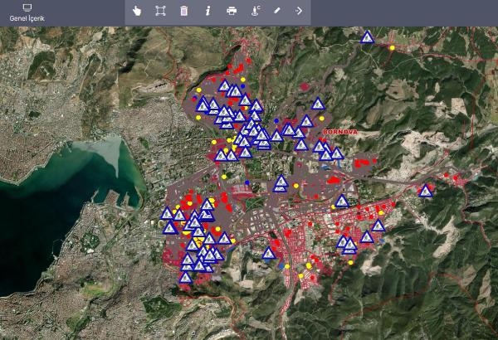Select the thermometer temperature tool

[255, 11]
